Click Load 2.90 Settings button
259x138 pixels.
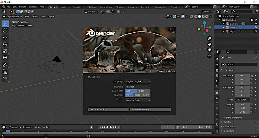(108, 110)
